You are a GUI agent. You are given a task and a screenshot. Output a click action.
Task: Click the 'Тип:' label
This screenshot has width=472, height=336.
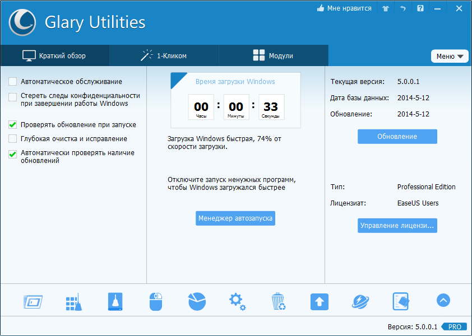[x=337, y=187]
